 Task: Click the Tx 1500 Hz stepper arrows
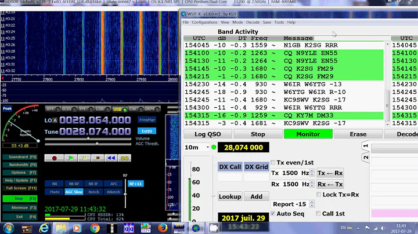click(x=312, y=173)
